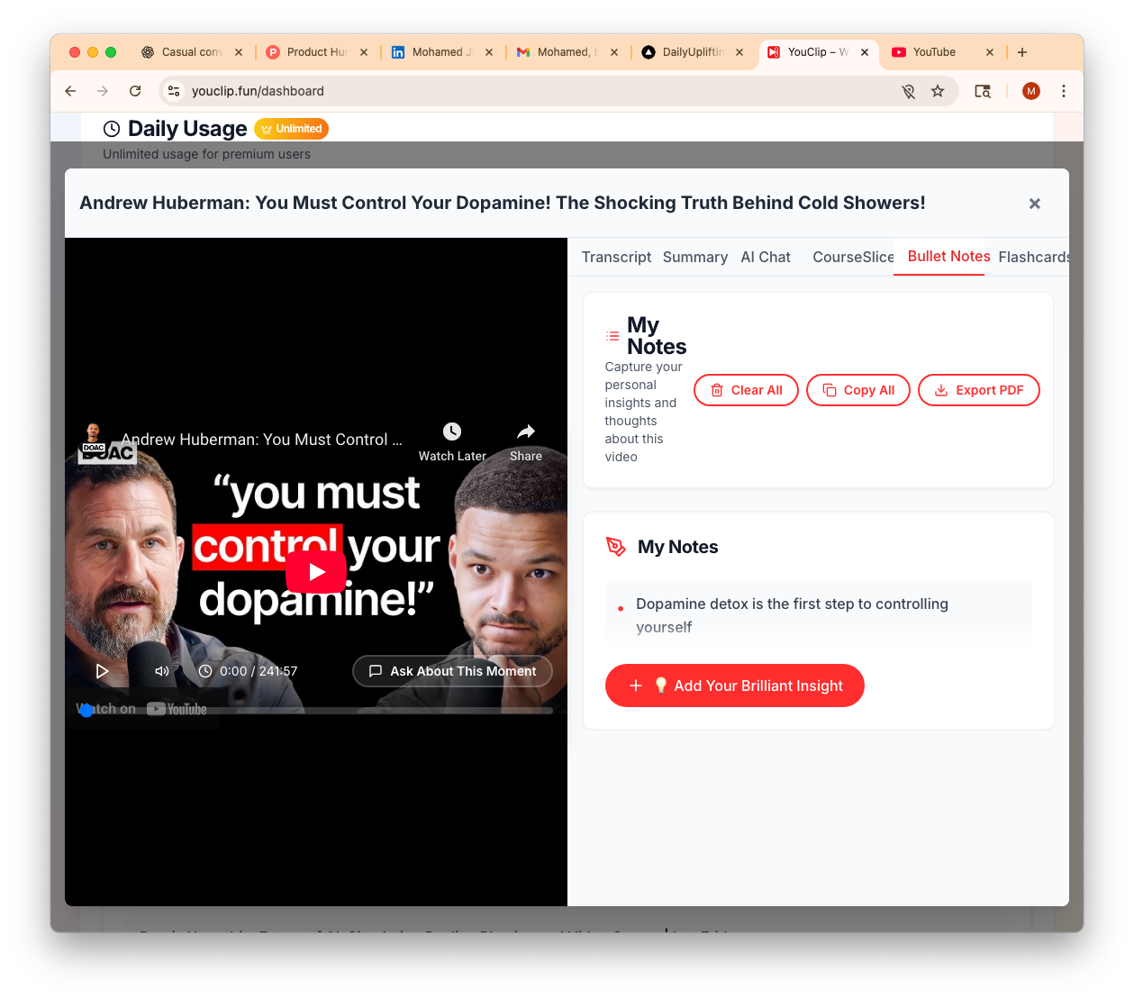Open the Flashcards tab
Screen dimensions: 1134x999
click(1033, 257)
